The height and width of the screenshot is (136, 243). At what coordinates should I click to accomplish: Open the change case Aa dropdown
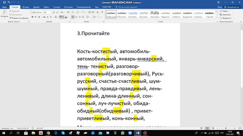tap(62, 12)
